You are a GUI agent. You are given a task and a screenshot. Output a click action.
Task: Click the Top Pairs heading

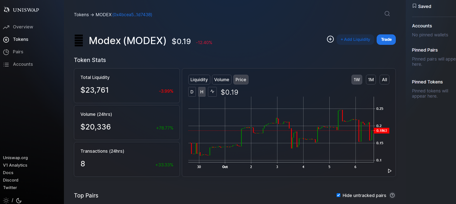[86, 195]
